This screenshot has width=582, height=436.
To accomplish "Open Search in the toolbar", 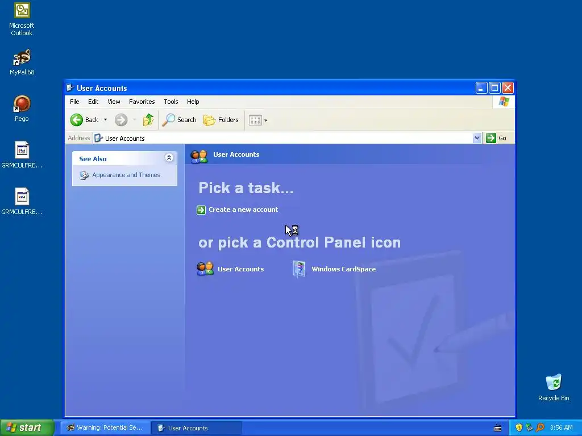I will 179,120.
